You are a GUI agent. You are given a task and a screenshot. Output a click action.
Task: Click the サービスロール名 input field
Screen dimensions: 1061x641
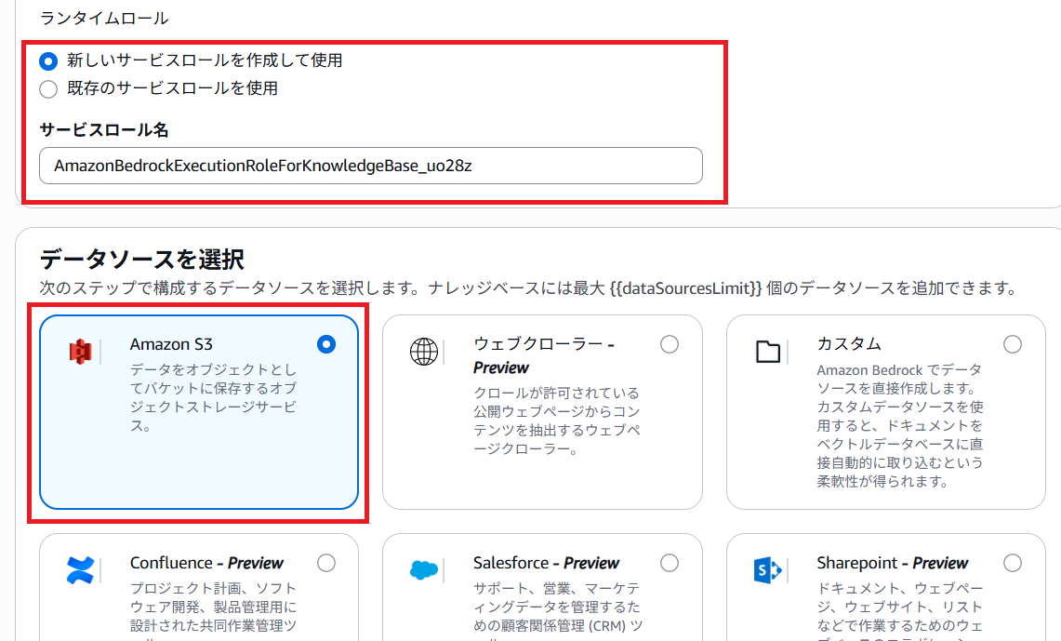point(370,165)
